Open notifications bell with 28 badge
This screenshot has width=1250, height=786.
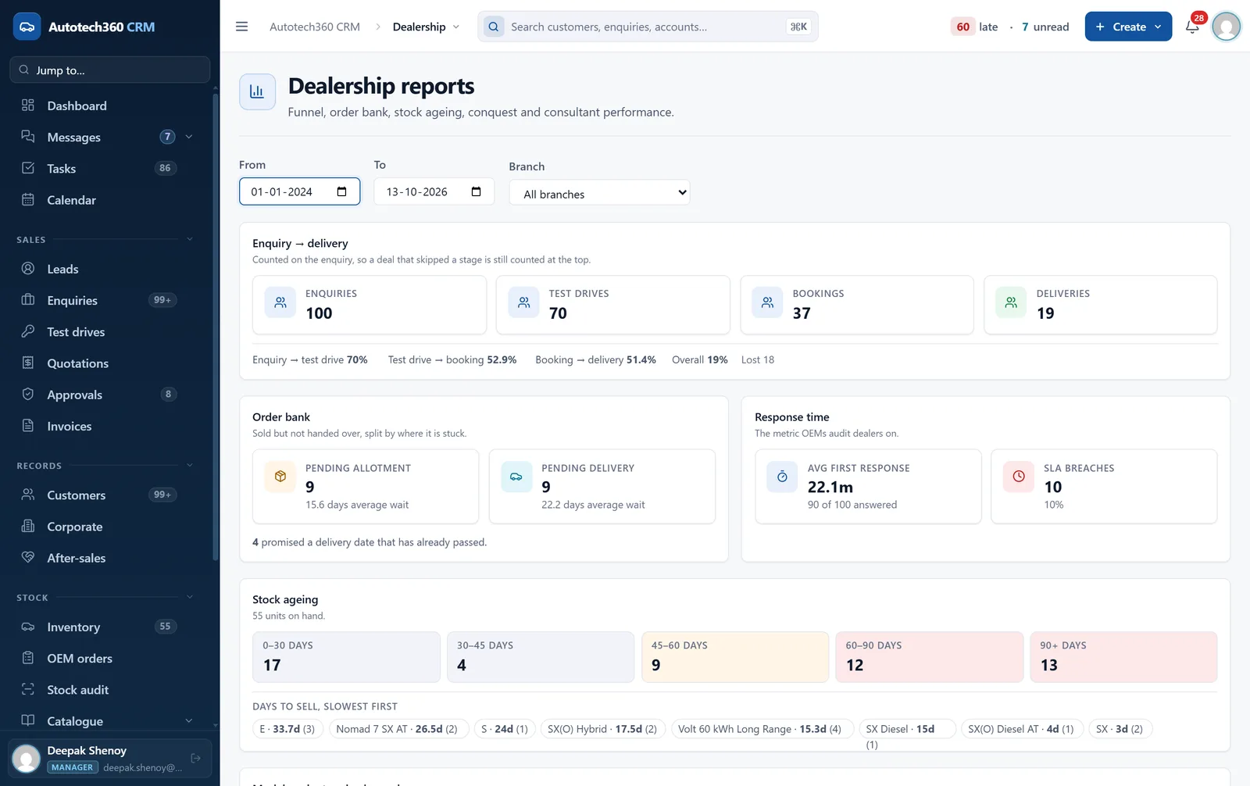point(1192,27)
